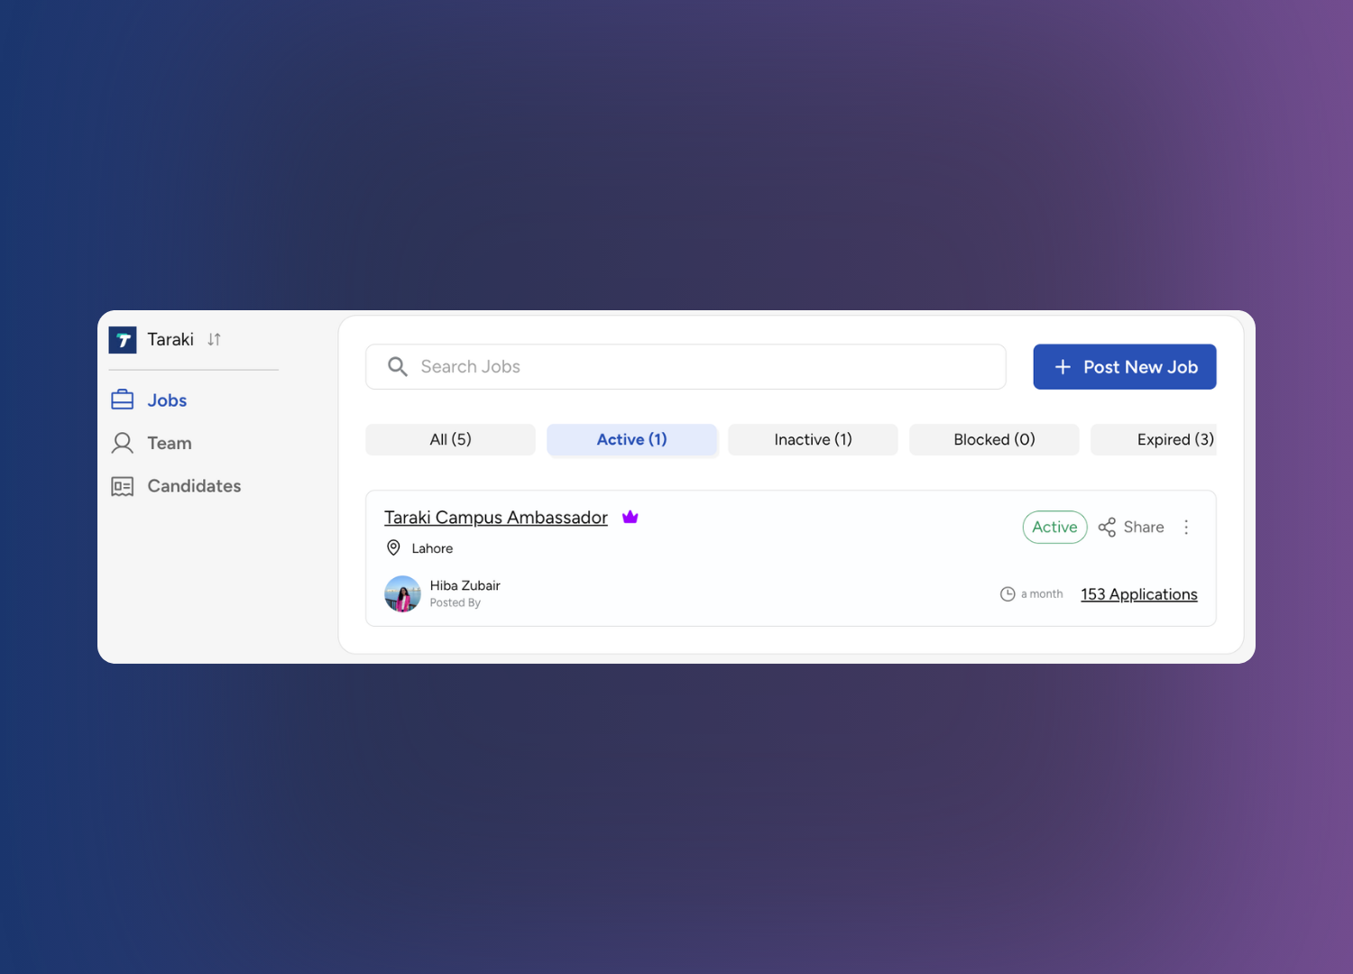Click the magnifying glass search icon
Screen dimensions: 1353x974
(397, 367)
